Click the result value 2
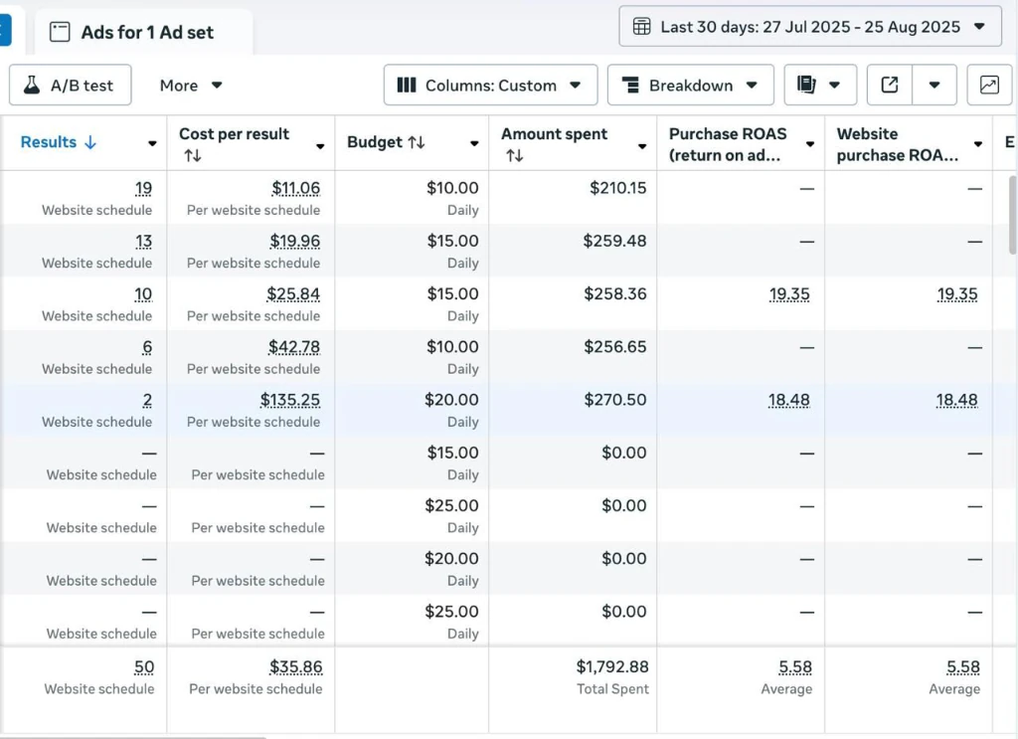This screenshot has width=1018, height=739. click(147, 400)
